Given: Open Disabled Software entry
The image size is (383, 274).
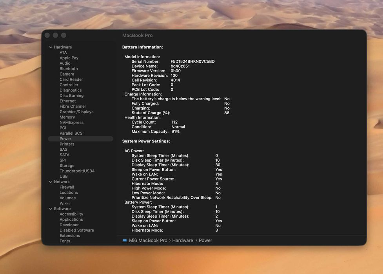Looking at the screenshot, I should [x=77, y=230].
